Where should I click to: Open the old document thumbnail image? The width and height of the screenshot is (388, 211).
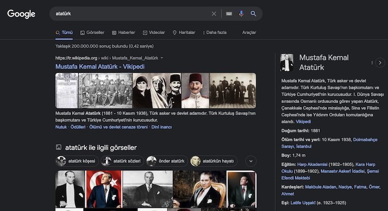pyautogui.click(x=67, y=91)
